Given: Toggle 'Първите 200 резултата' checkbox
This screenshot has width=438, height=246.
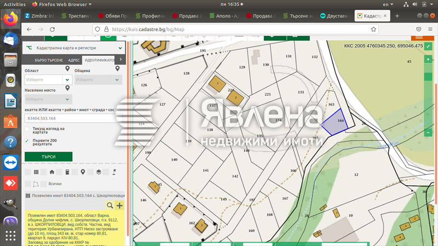Looking at the screenshot, I should (x=27, y=141).
